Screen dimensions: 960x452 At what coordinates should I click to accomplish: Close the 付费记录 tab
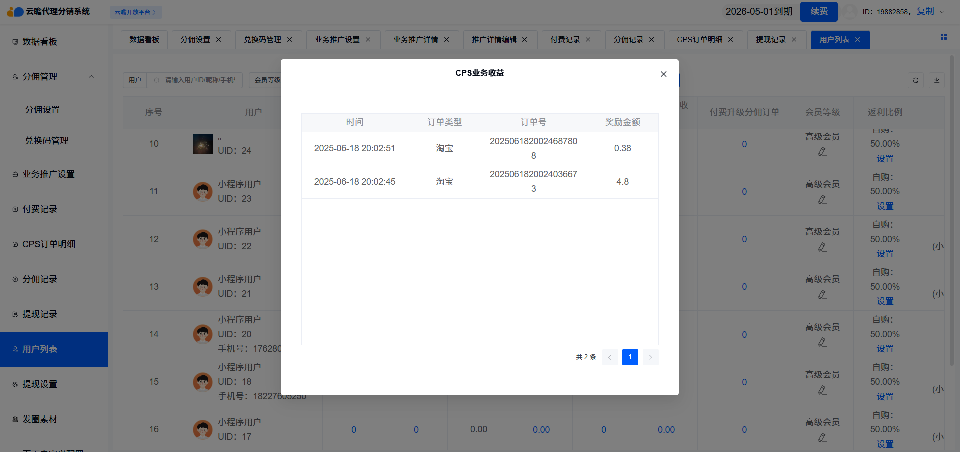(588, 40)
